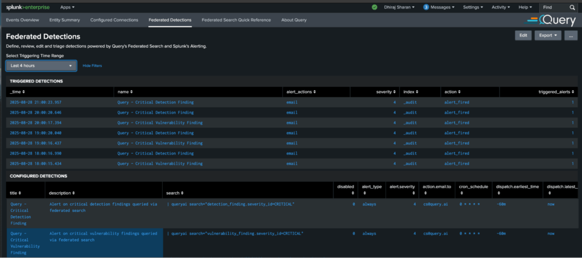Open About Query tab
582x258 pixels.
pyautogui.click(x=294, y=20)
